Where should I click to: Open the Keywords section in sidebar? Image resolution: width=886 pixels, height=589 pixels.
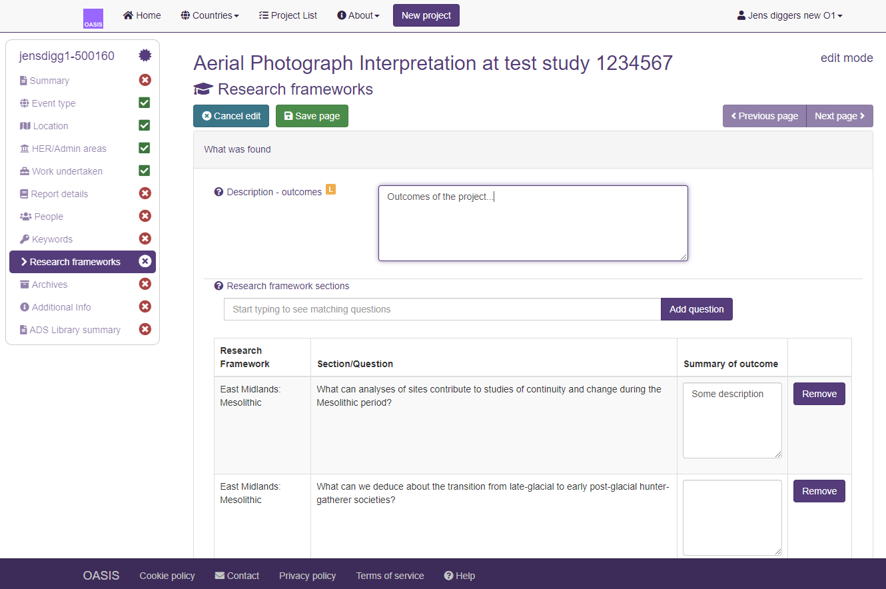pyautogui.click(x=46, y=239)
